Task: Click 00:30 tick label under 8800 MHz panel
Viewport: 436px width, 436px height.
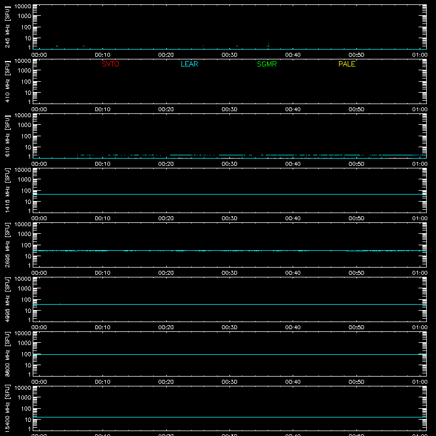Action: pyautogui.click(x=229, y=382)
